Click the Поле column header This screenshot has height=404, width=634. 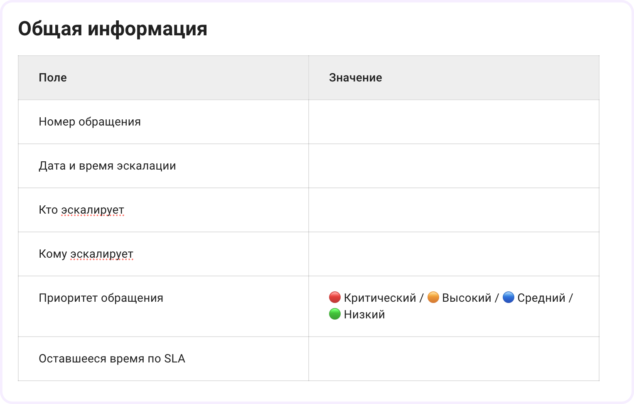pos(53,78)
